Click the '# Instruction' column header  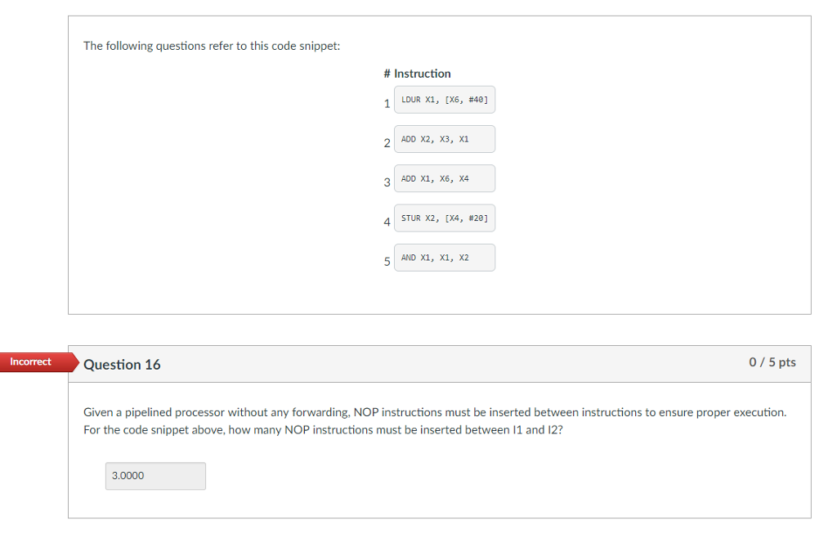[417, 74]
